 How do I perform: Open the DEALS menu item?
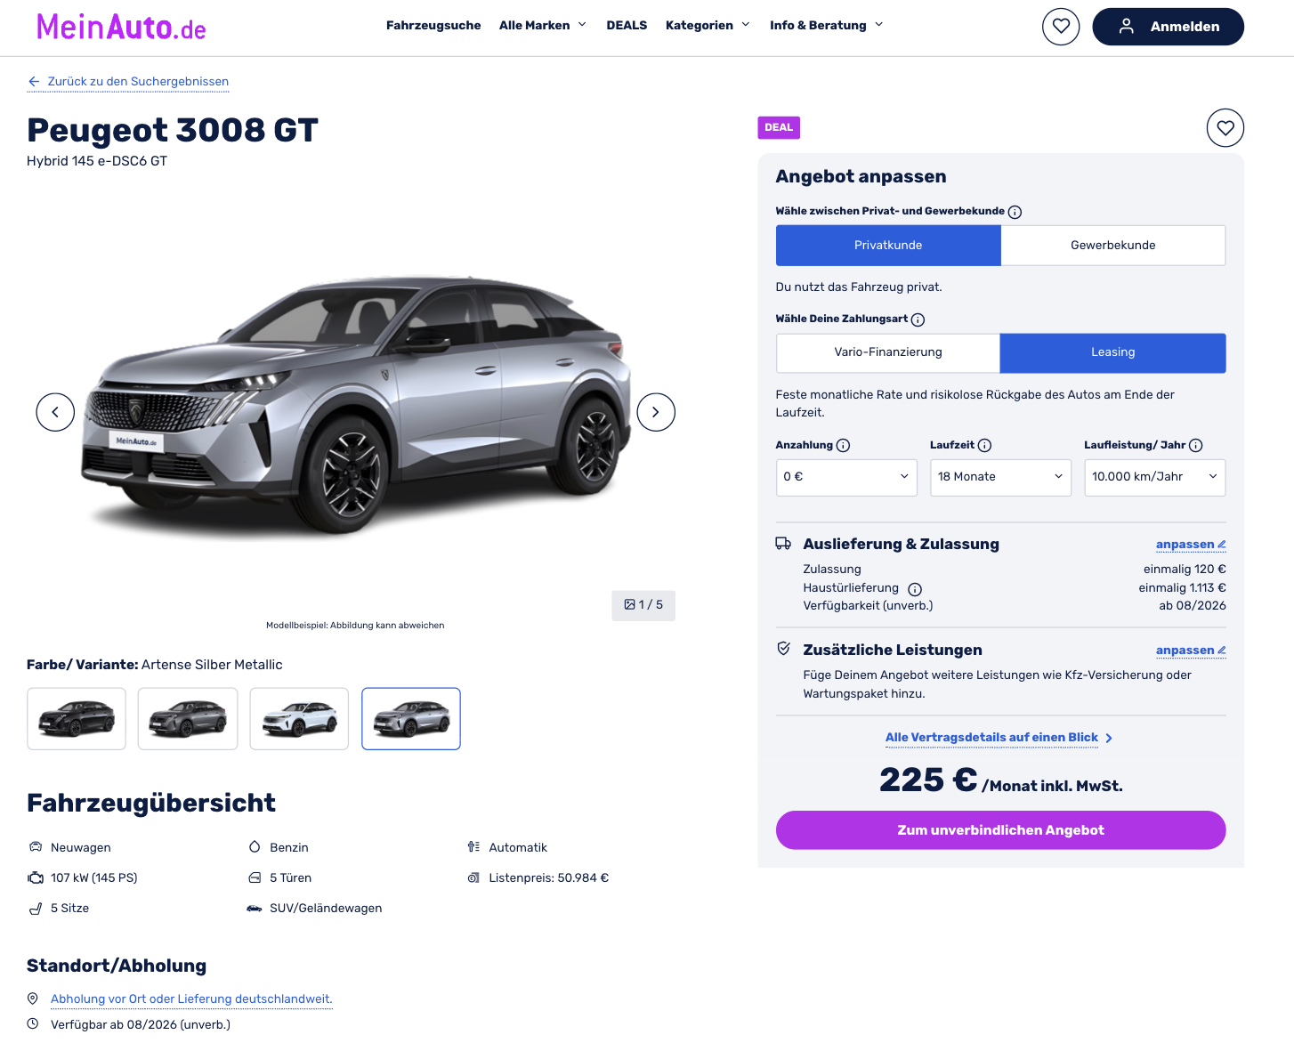[627, 26]
